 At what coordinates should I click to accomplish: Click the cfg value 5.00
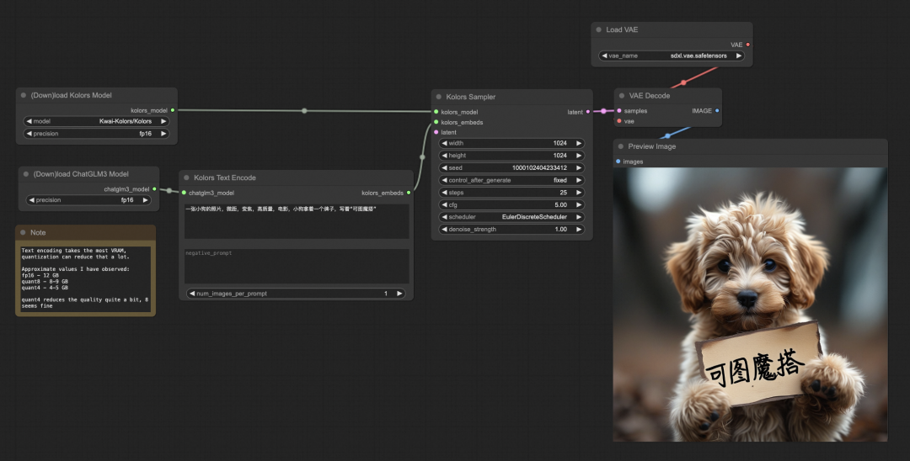(560, 204)
